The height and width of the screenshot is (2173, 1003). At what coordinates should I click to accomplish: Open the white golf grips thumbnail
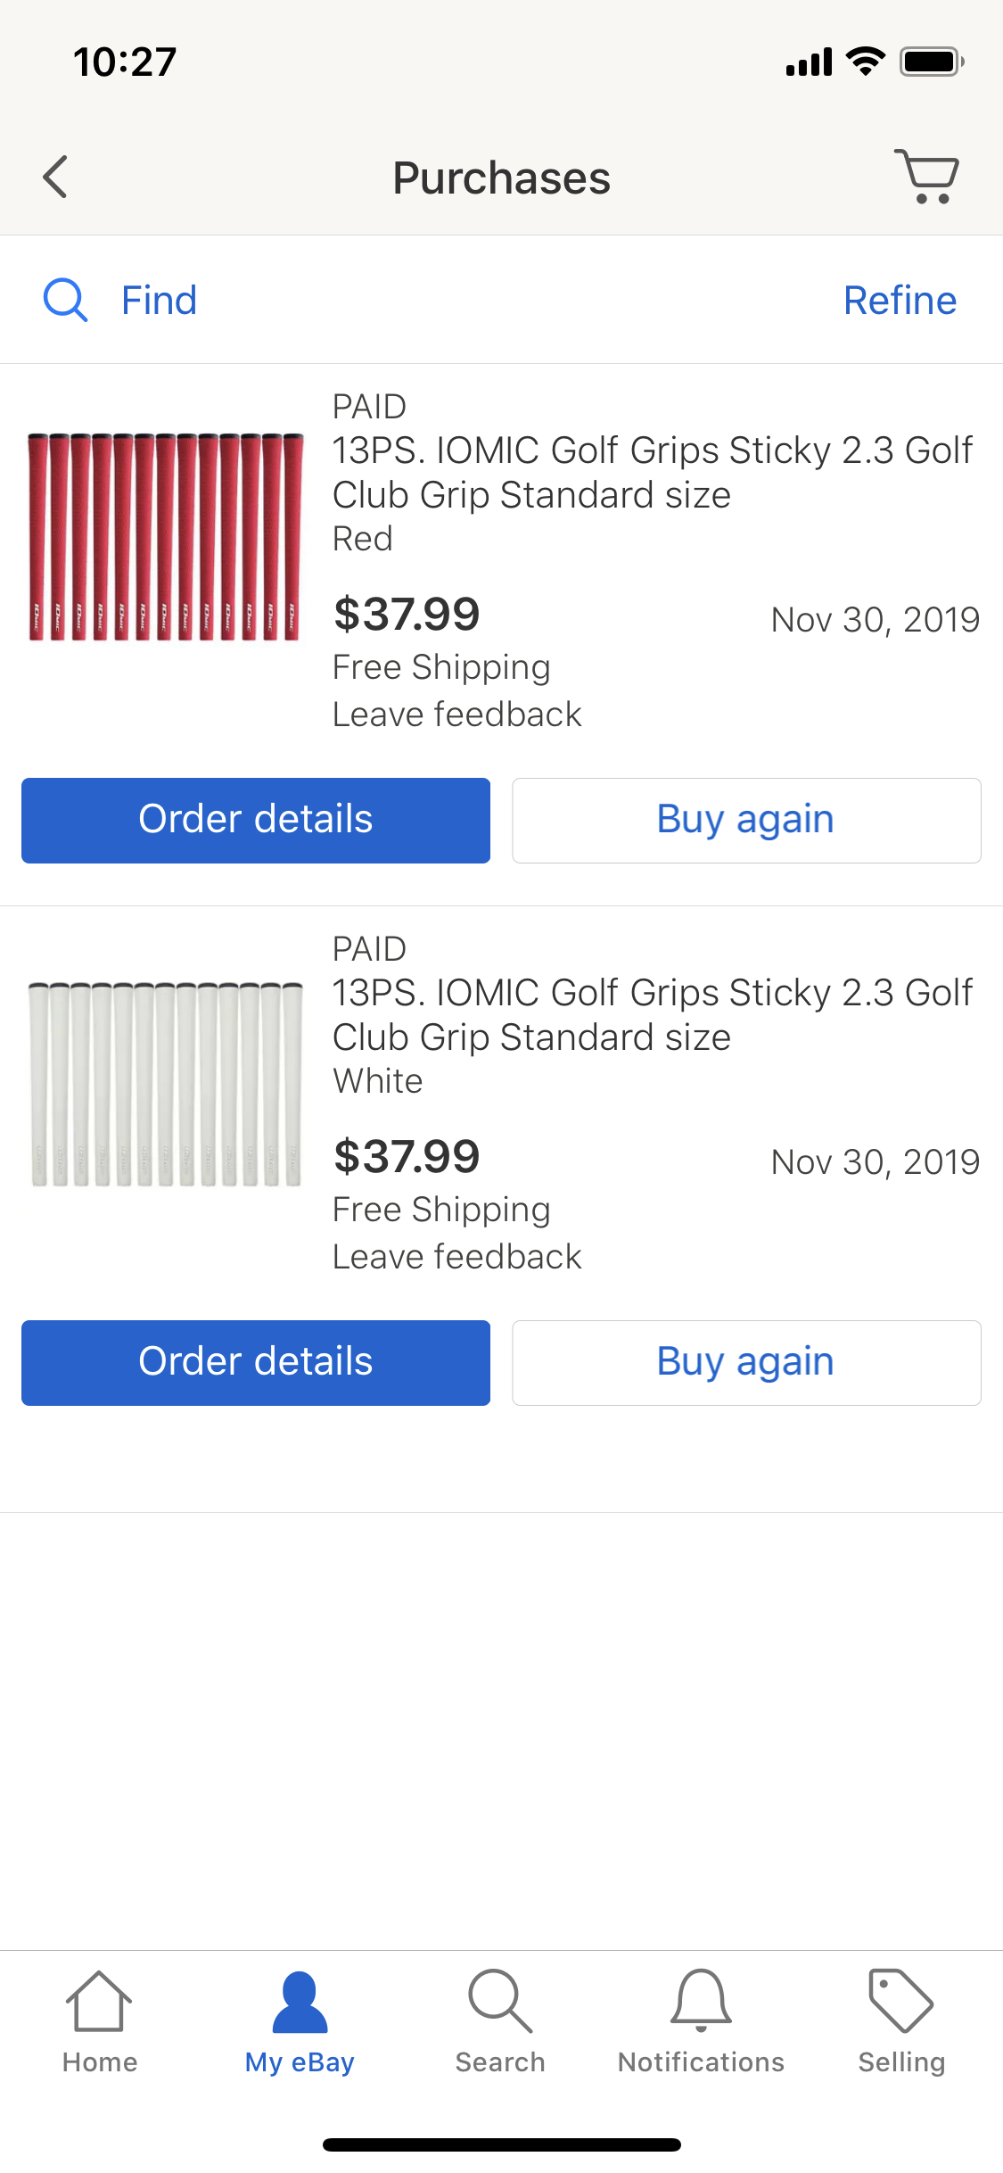tap(166, 1085)
